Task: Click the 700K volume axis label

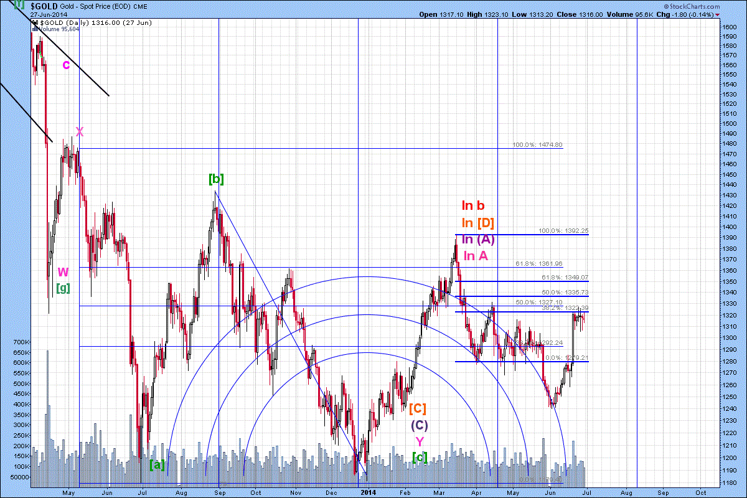Action: pyautogui.click(x=21, y=342)
